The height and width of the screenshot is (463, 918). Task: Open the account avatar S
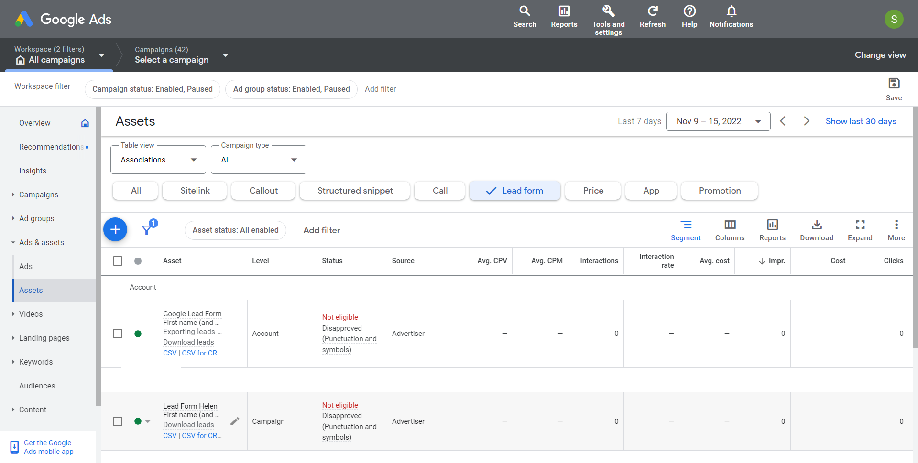click(894, 19)
